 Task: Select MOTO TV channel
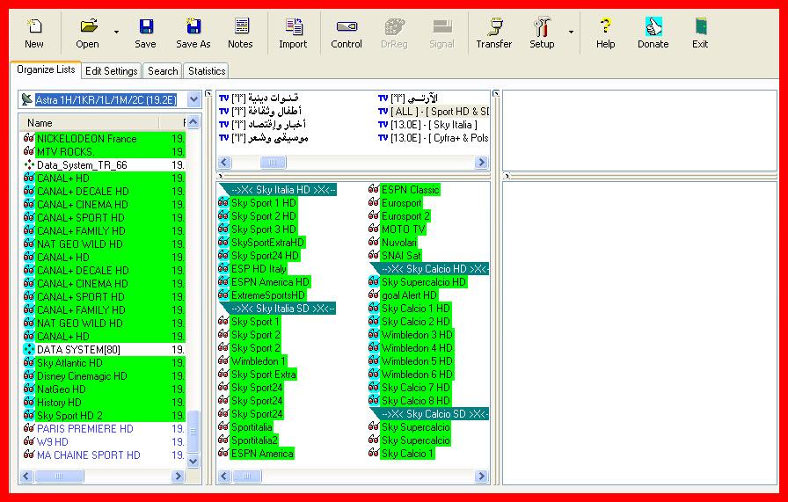398,229
